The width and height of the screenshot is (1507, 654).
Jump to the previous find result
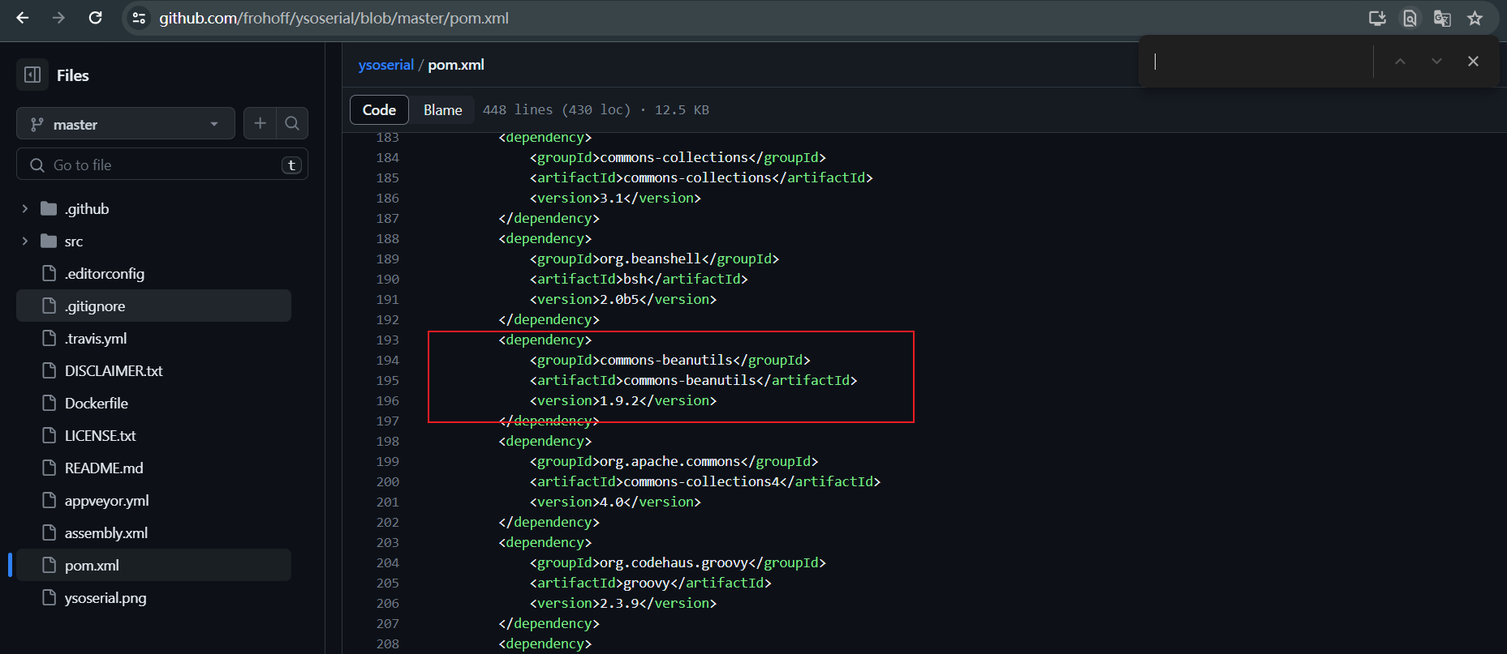(x=1400, y=62)
